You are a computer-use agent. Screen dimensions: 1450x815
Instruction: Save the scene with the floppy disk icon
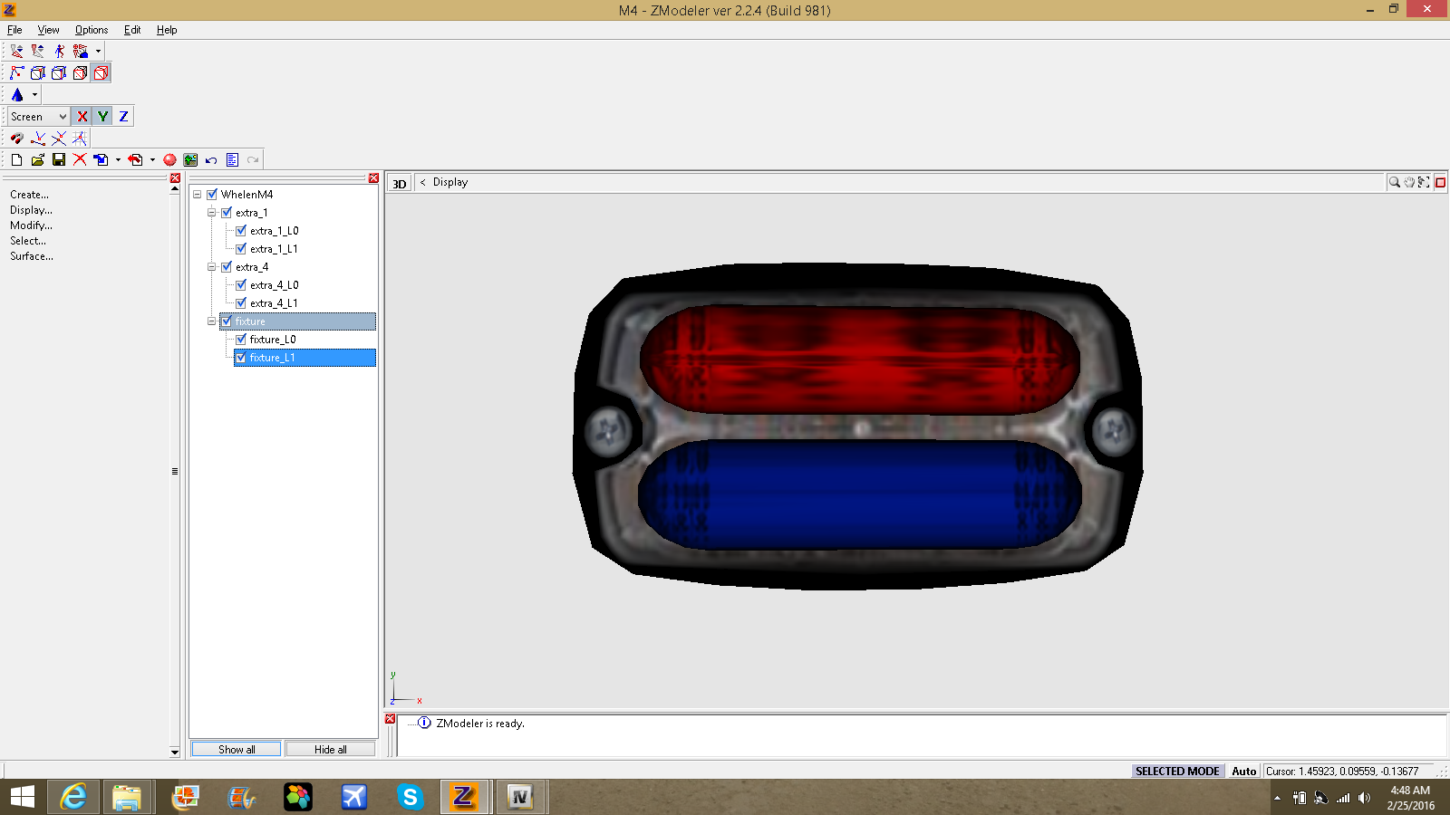click(59, 160)
